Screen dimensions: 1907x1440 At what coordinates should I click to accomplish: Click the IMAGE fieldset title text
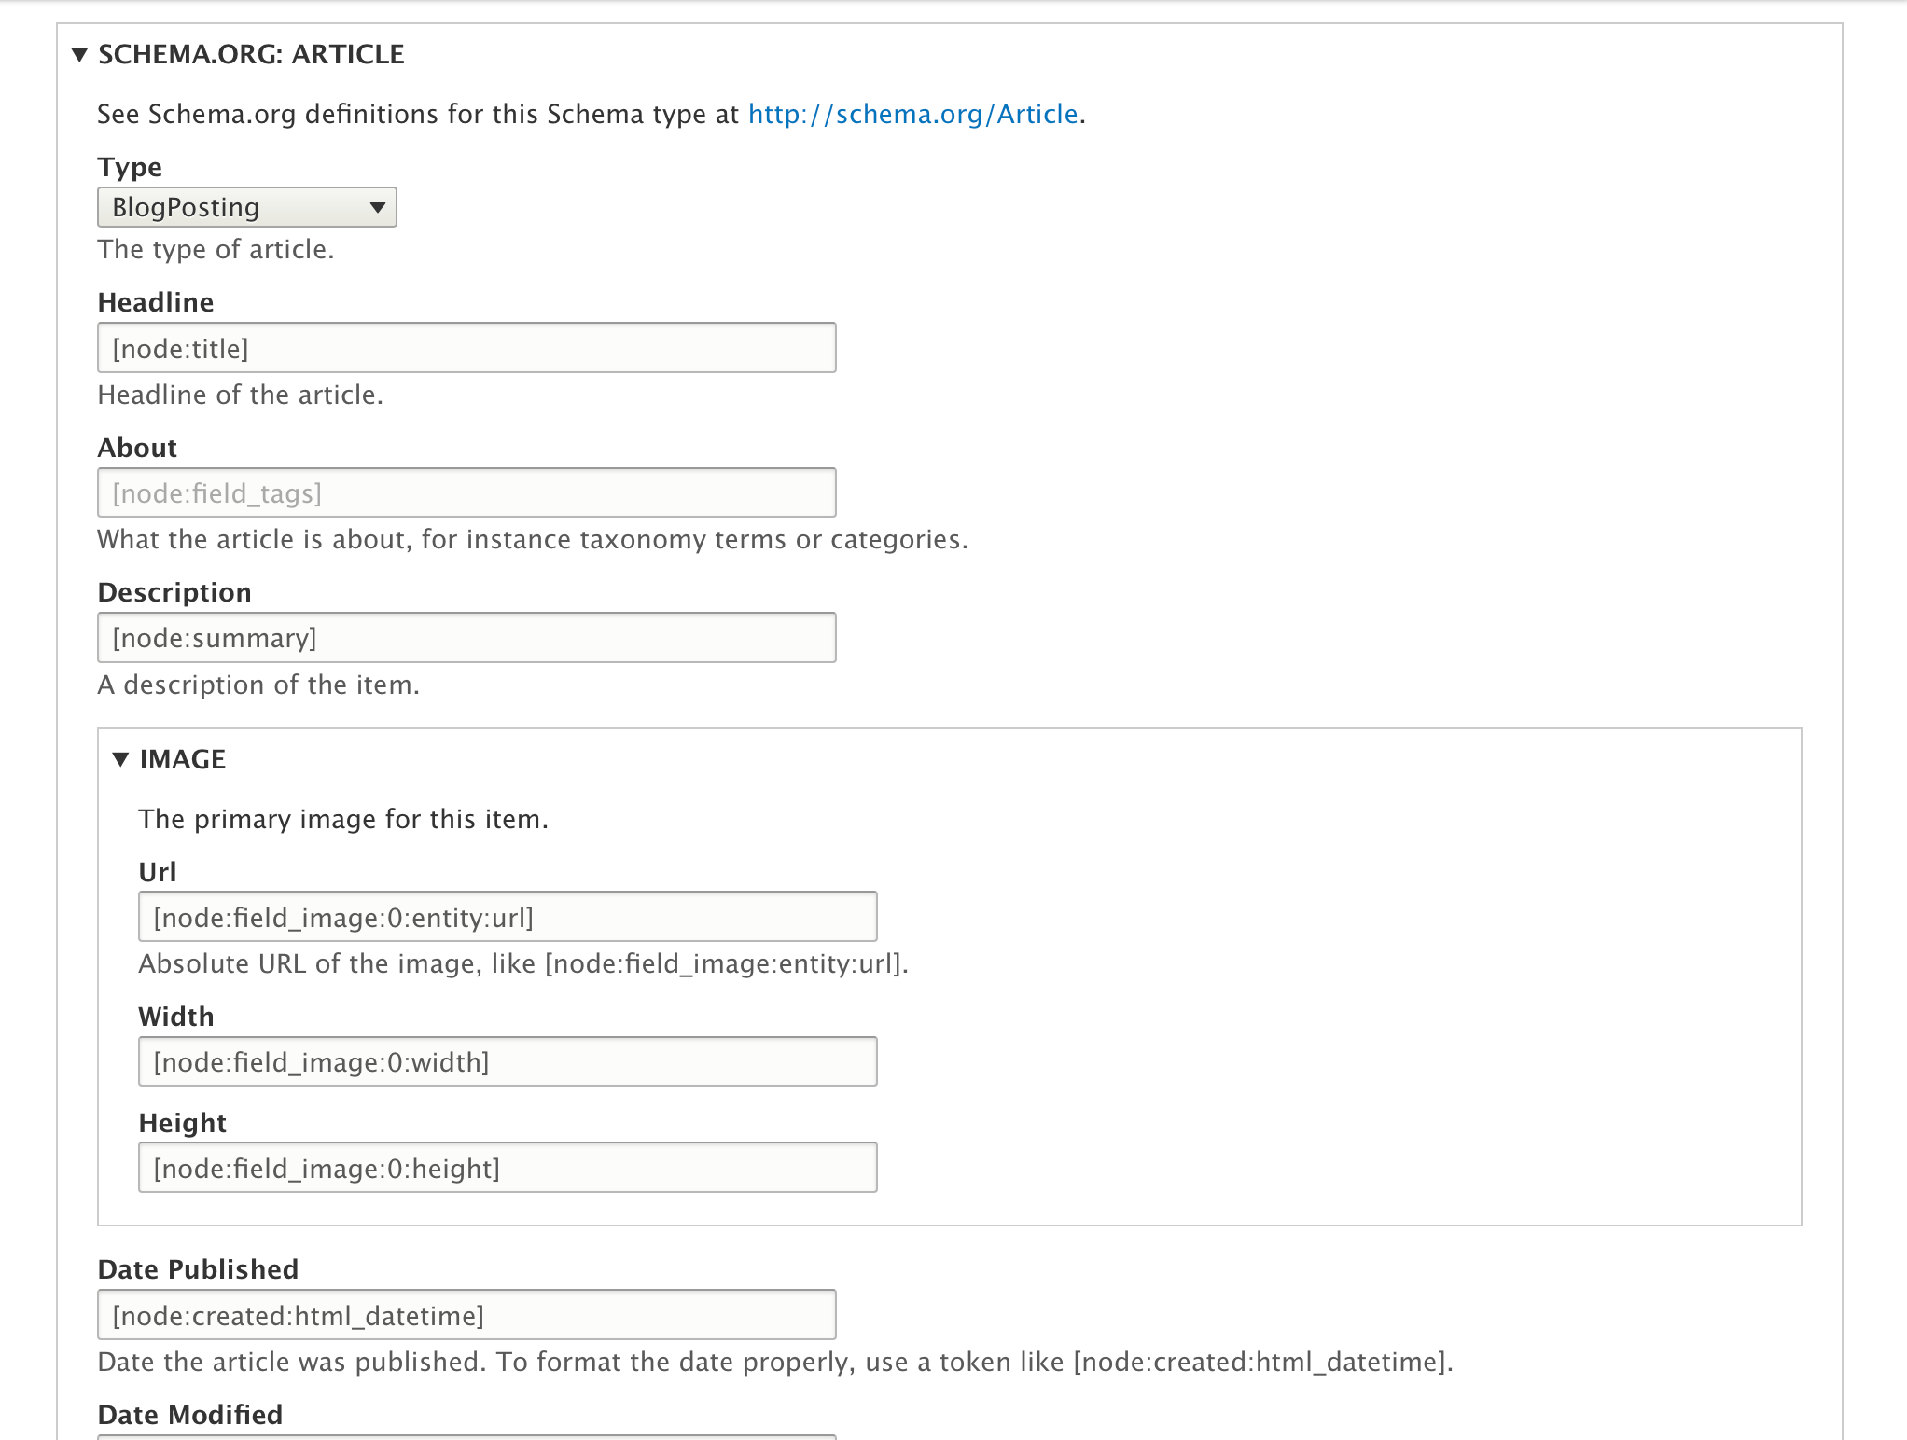183,759
